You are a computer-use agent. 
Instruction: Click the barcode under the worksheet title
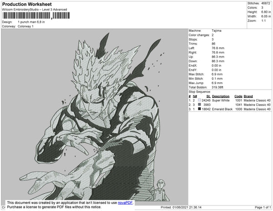tap(36, 15)
